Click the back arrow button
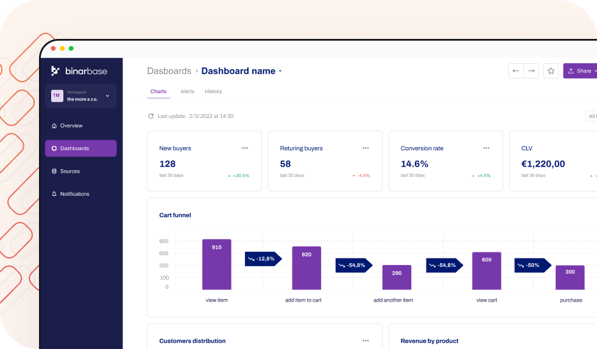The height and width of the screenshot is (349, 597). (x=516, y=71)
